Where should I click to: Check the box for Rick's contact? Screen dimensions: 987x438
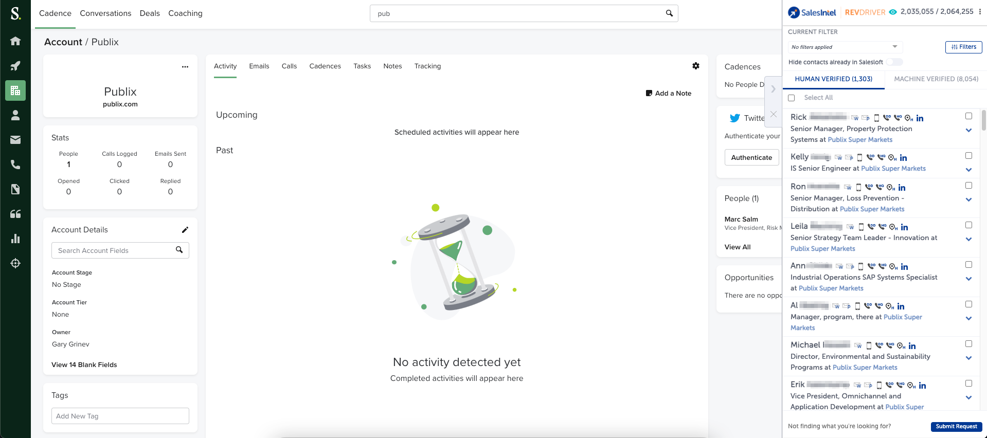tap(968, 116)
